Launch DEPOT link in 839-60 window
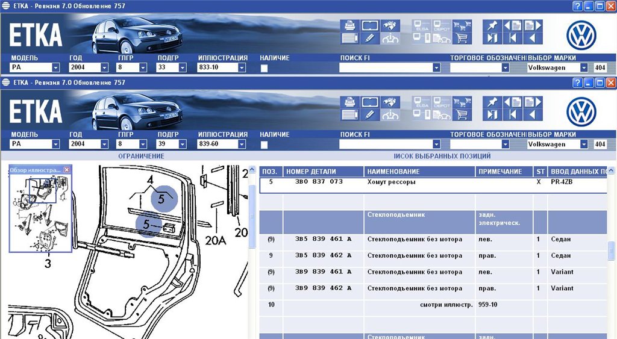The width and height of the screenshot is (617, 339). pyautogui.click(x=442, y=102)
